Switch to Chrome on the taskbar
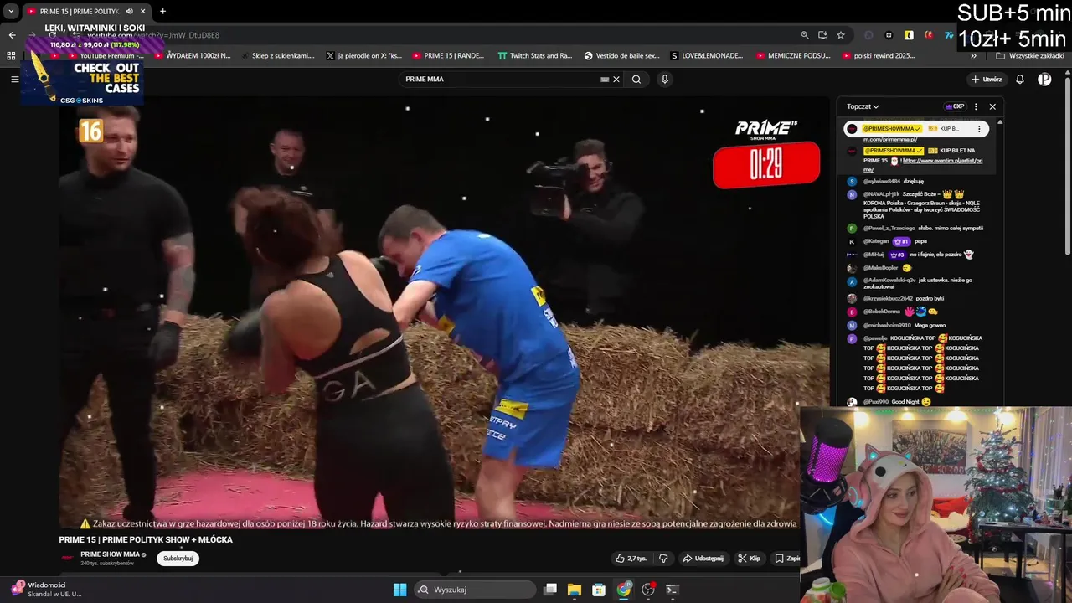This screenshot has height=603, width=1072. coord(623,590)
